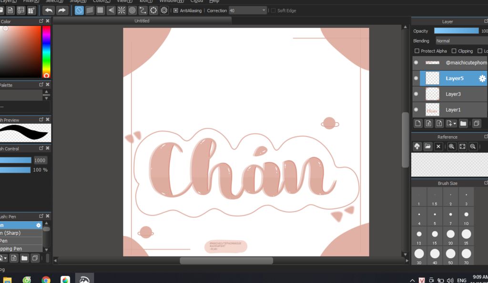This screenshot has height=283, width=488.
Task: Duplicate the selected layer
Action: click(x=477, y=123)
